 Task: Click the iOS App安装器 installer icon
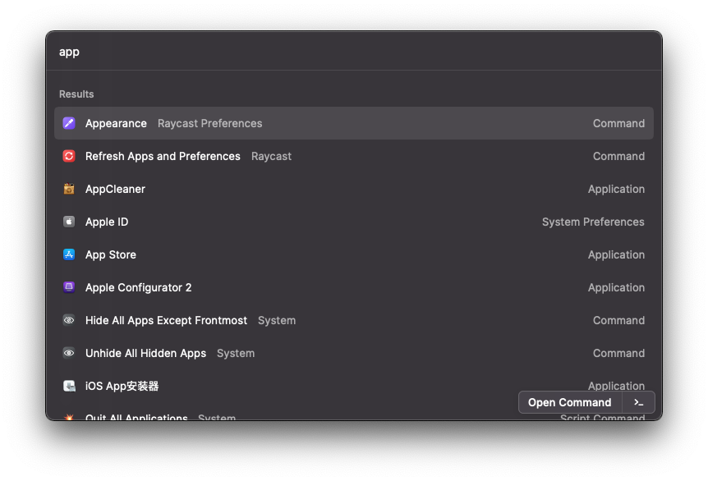point(69,386)
